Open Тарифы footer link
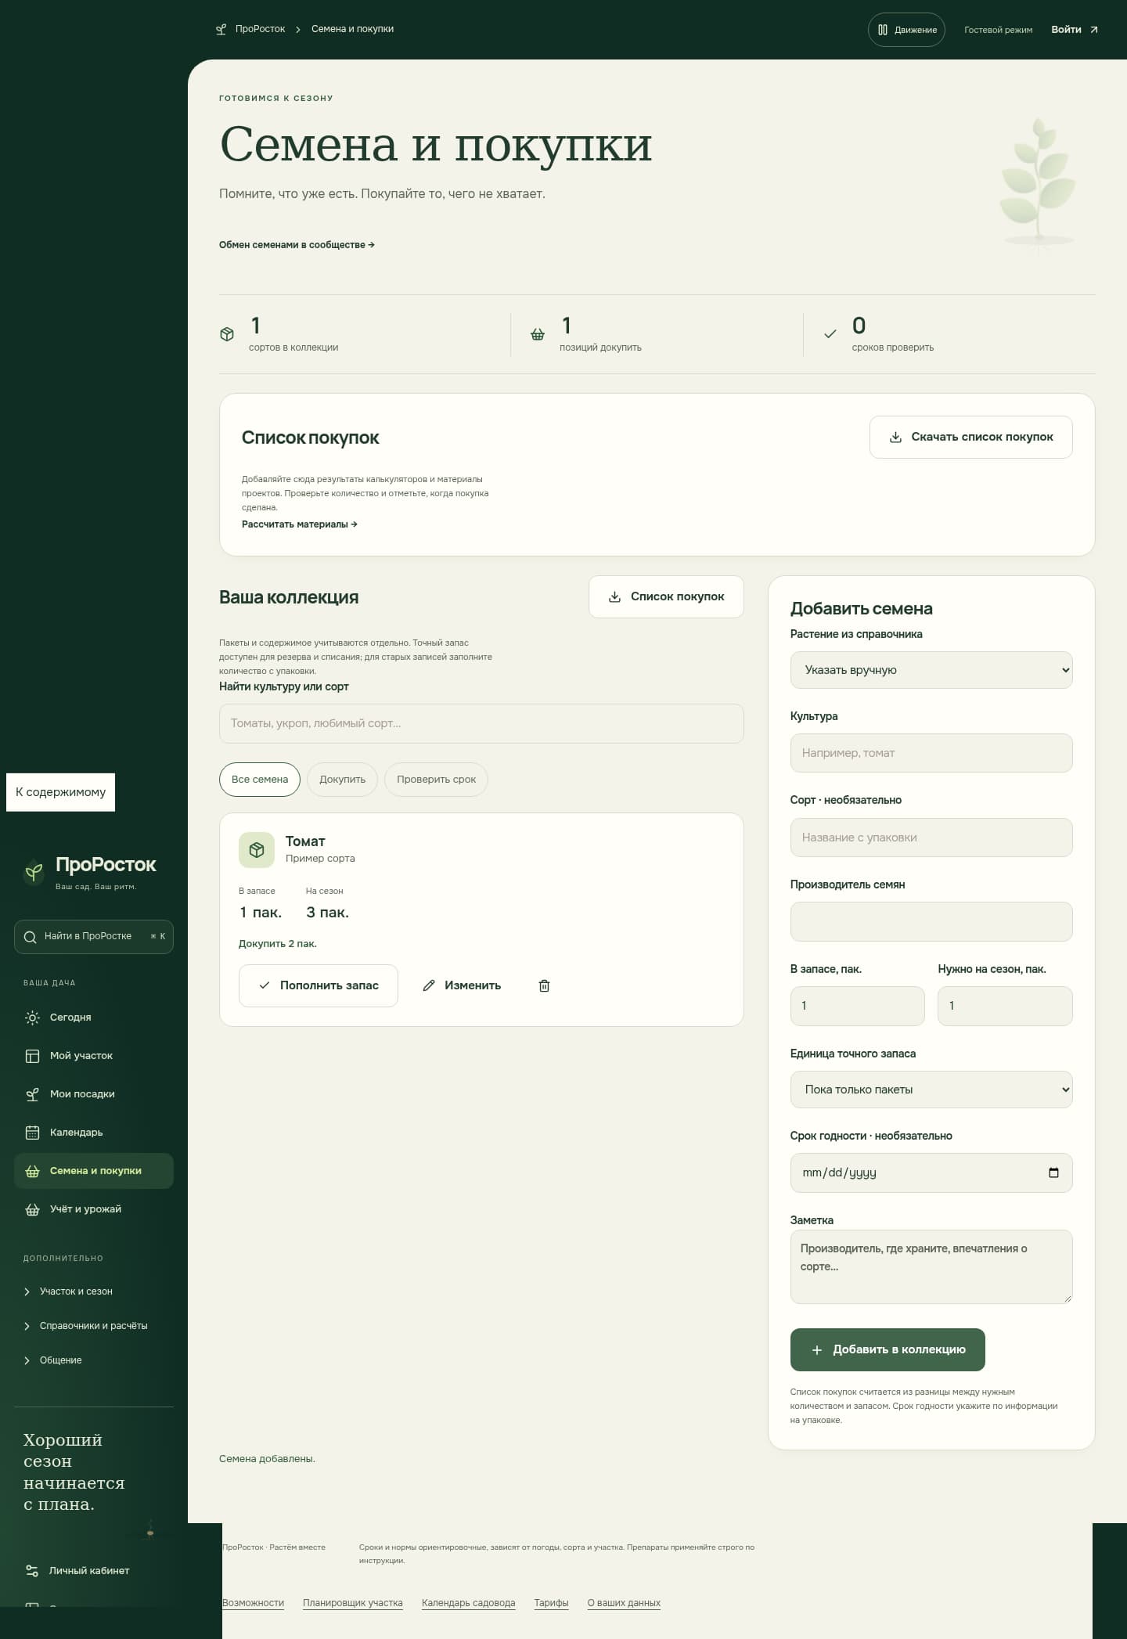 551,1603
